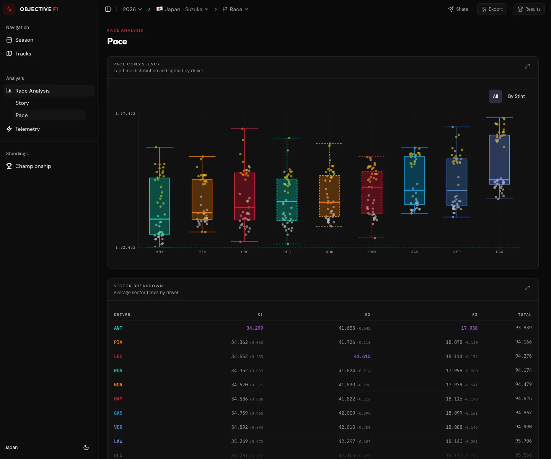Click the HAM dashed red box plot
551x459 pixels.
372,192
